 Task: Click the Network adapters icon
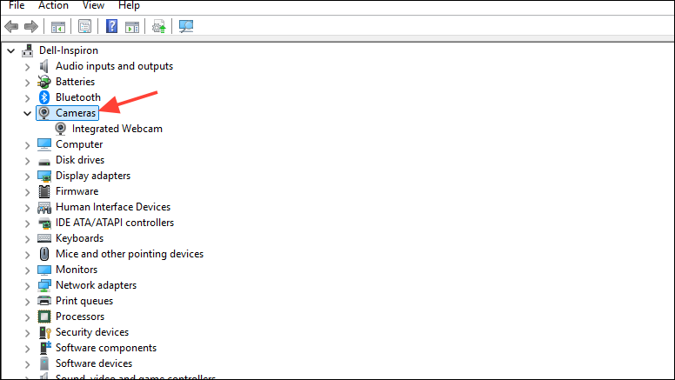(x=43, y=285)
